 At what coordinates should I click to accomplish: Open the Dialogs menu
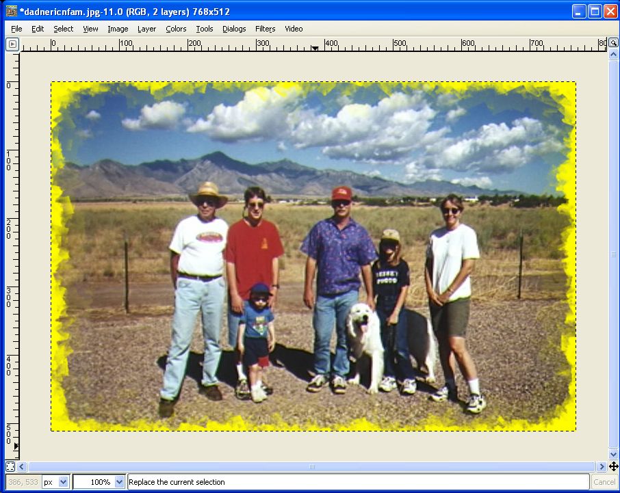pyautogui.click(x=234, y=29)
